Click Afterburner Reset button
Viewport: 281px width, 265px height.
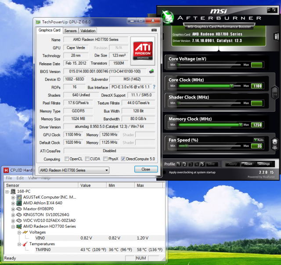pos(248,164)
